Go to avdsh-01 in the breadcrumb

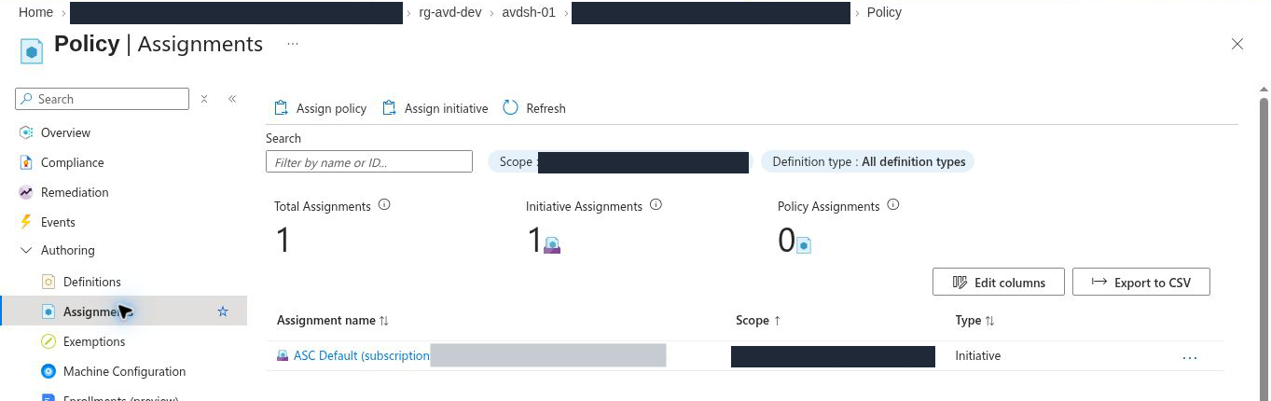(x=529, y=12)
